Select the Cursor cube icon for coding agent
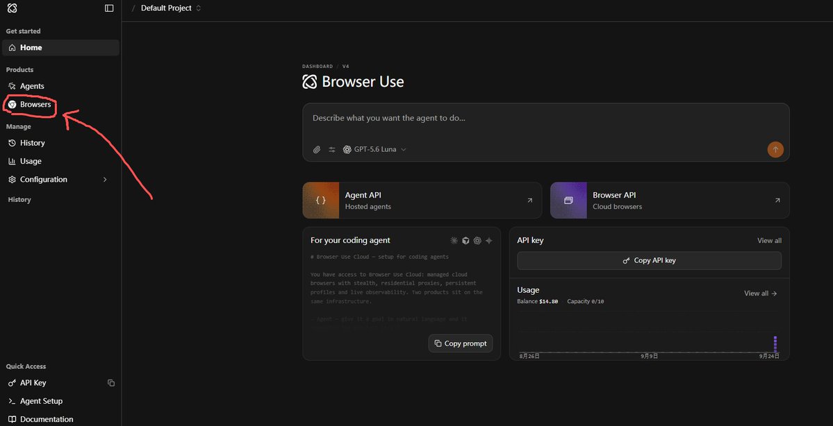833x426 pixels. pyautogui.click(x=465, y=240)
